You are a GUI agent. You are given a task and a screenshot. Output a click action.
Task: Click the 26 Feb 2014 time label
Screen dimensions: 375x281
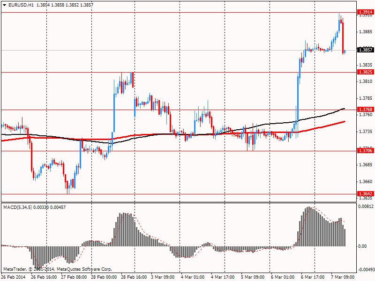coord(14,277)
